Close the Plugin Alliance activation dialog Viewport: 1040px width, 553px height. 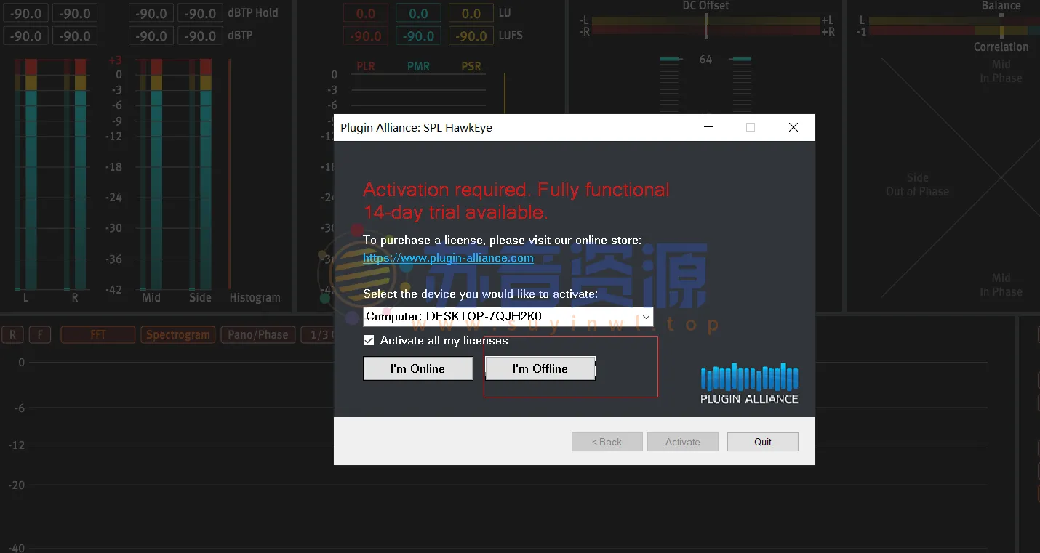point(793,127)
